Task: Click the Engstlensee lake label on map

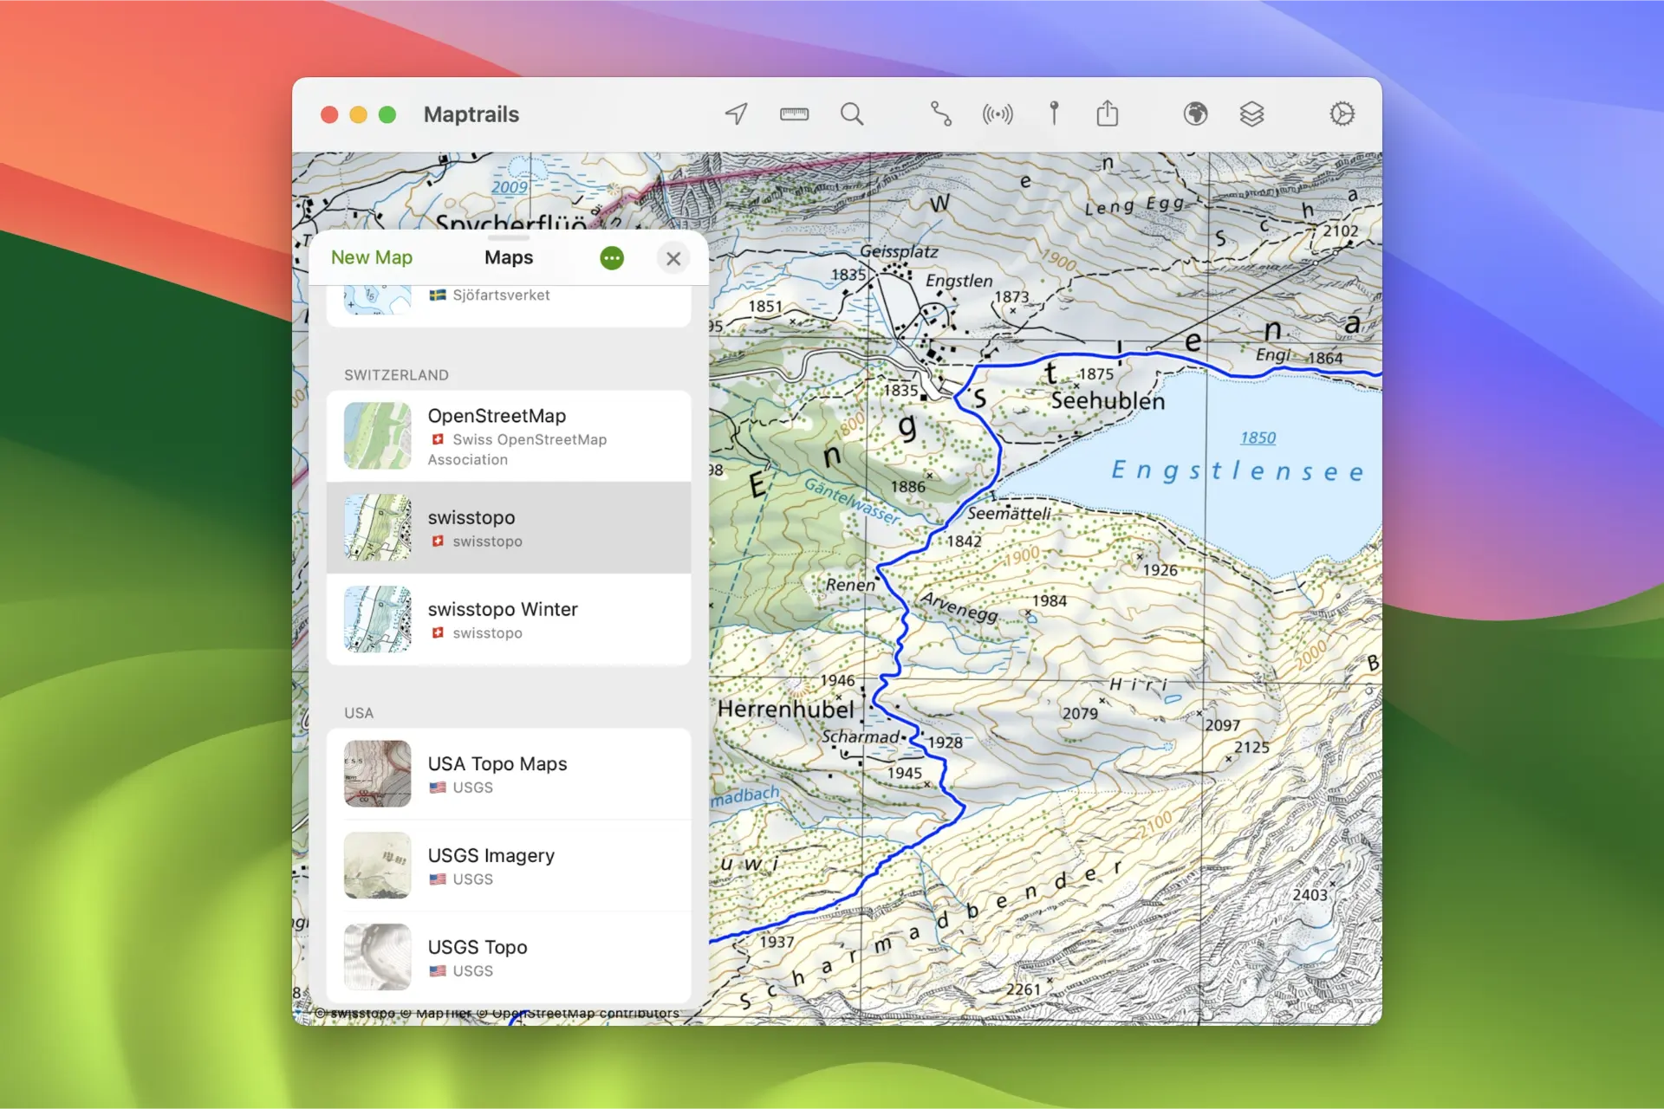Action: [x=1238, y=470]
